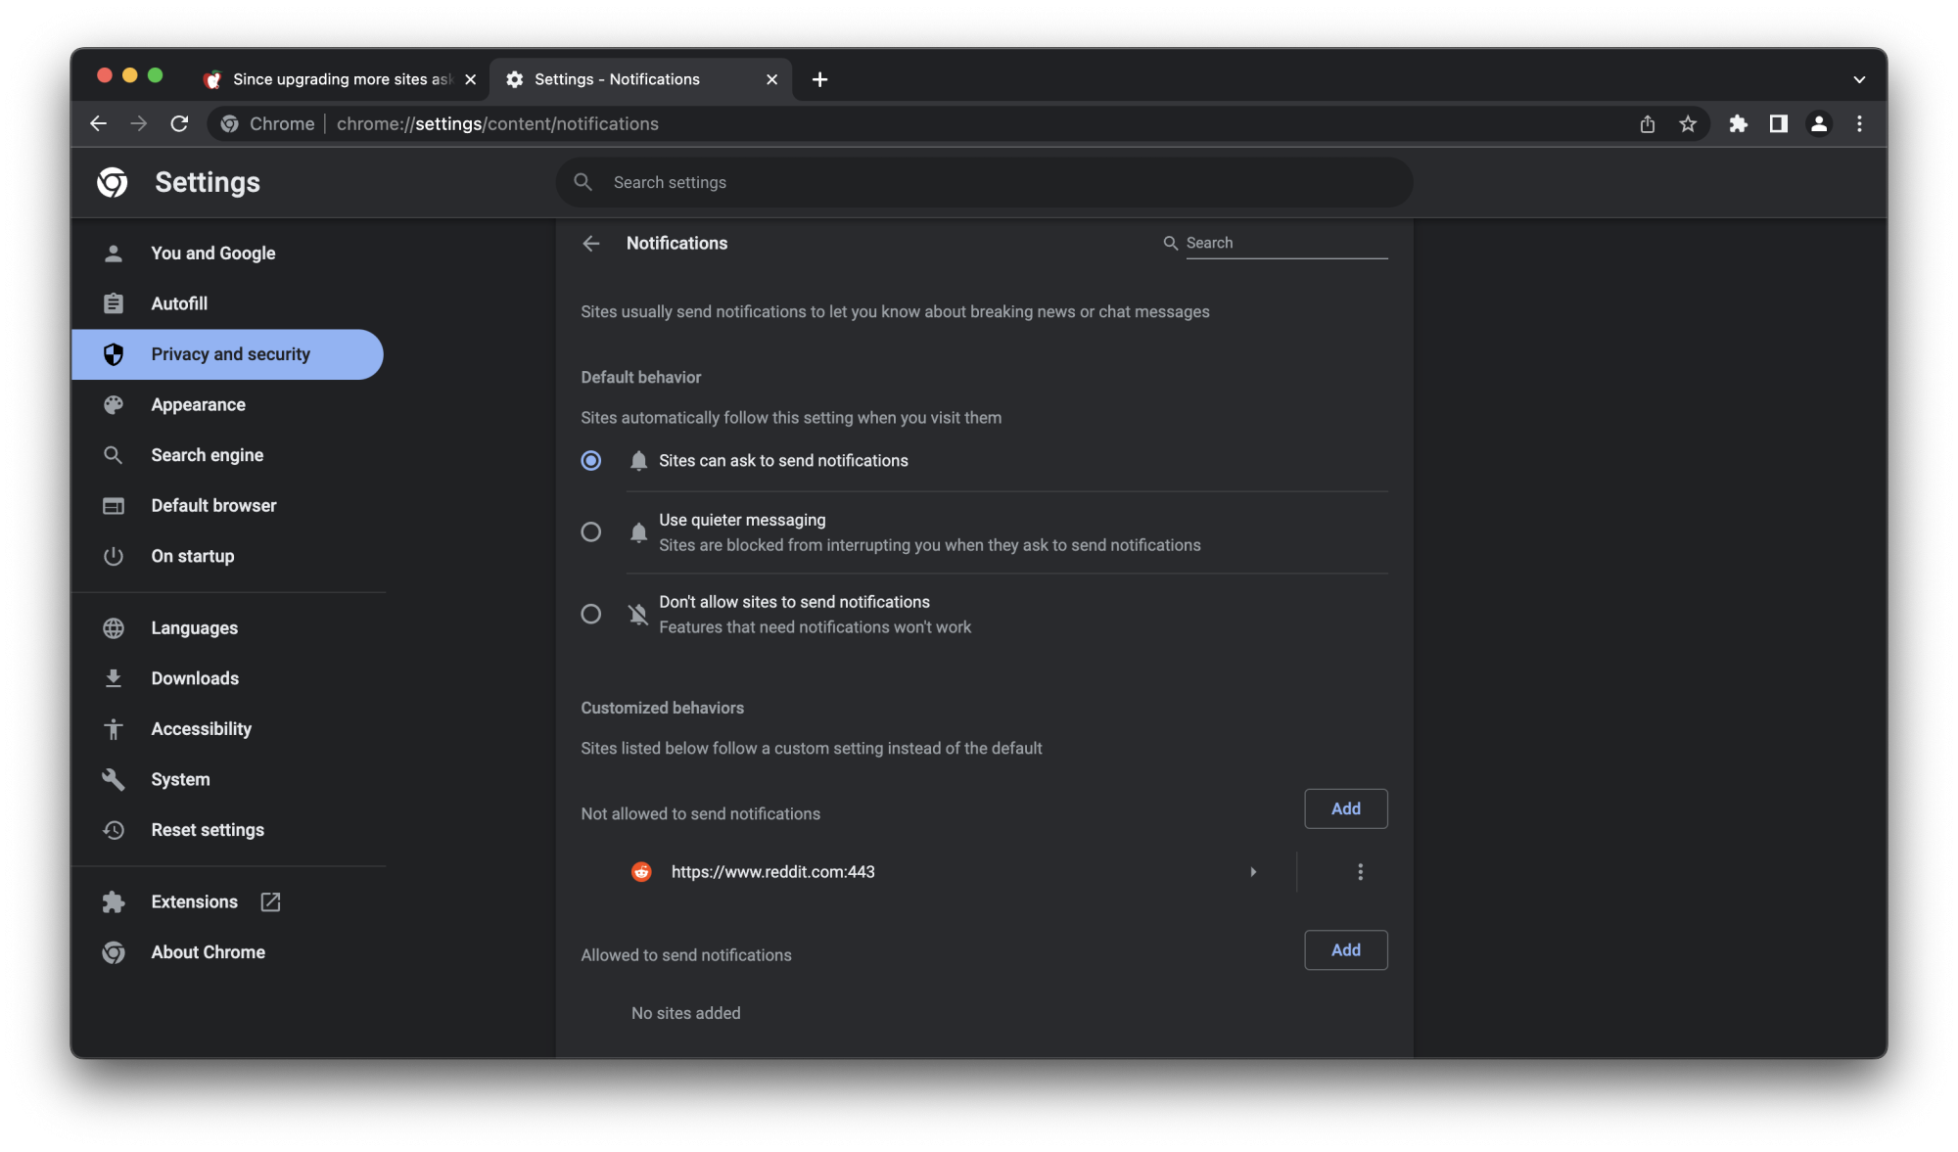Reload the page with refresh icon

click(179, 124)
